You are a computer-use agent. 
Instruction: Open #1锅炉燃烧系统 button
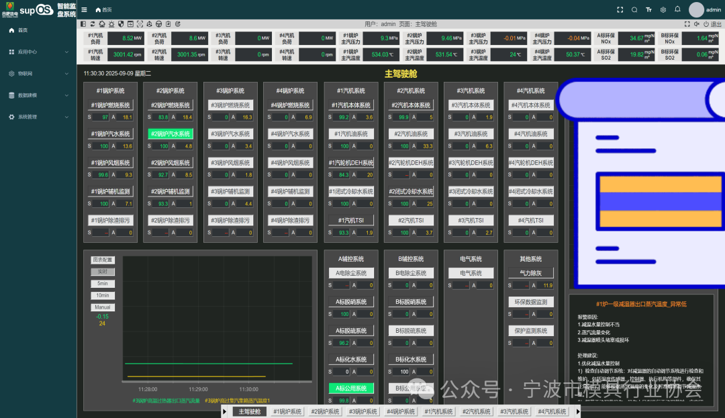[x=111, y=105]
